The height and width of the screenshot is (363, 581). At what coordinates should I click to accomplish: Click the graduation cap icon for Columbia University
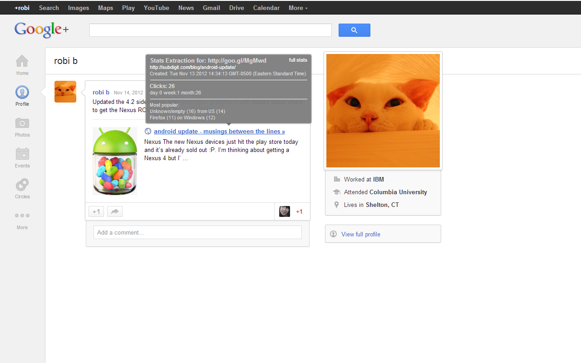click(x=337, y=192)
